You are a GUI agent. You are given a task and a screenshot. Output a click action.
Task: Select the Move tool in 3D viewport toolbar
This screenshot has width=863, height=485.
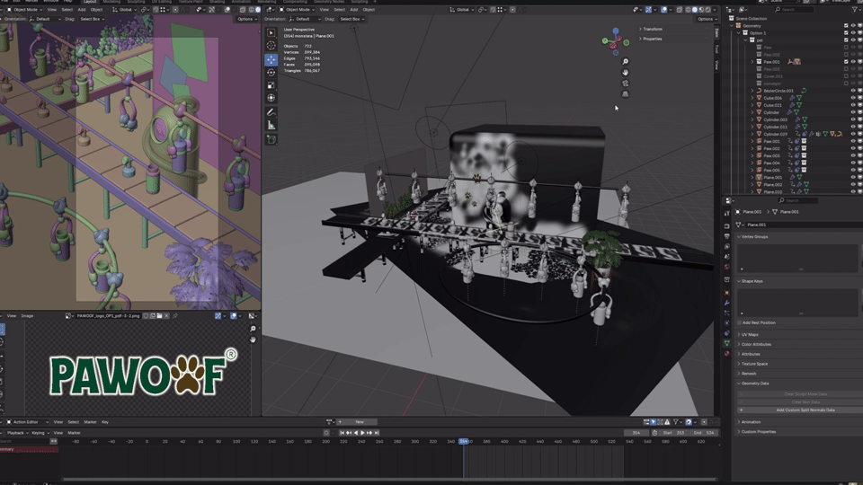(271, 59)
